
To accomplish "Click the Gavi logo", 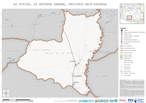I will click(113, 101).
